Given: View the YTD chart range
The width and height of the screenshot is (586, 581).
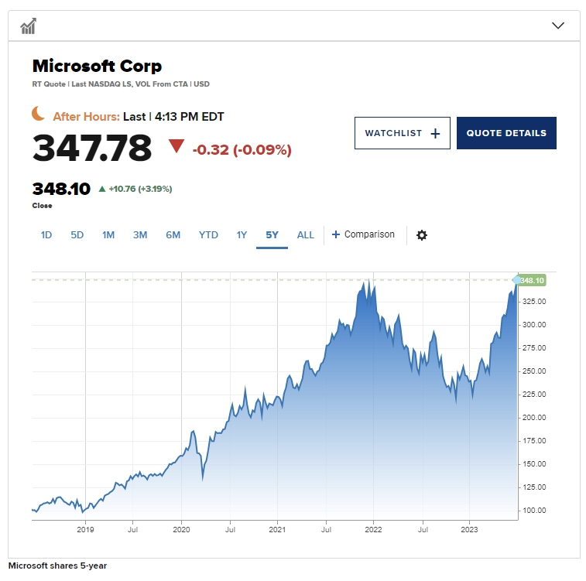Looking at the screenshot, I should pyautogui.click(x=208, y=235).
